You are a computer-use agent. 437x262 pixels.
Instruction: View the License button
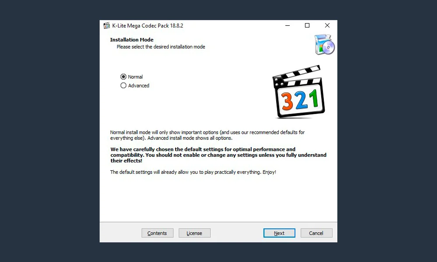(194, 233)
